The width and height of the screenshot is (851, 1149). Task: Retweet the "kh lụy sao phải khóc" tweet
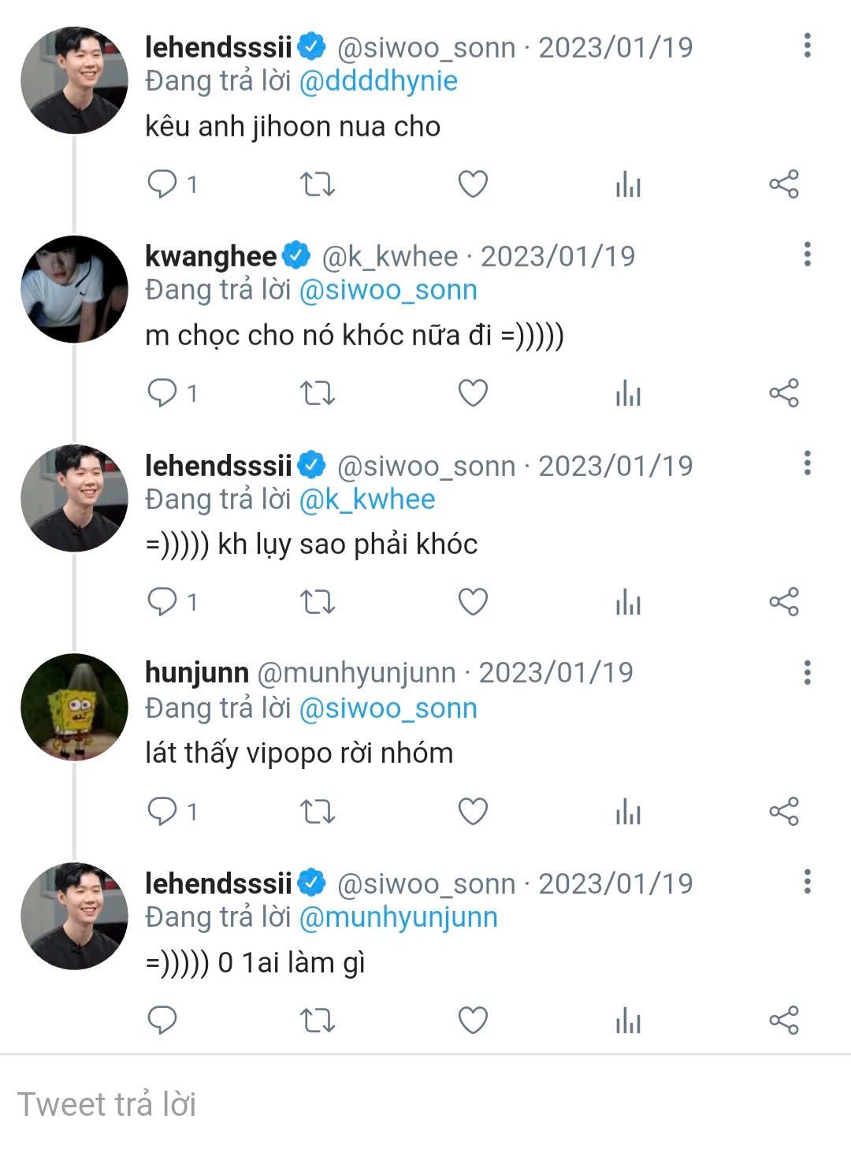318,602
